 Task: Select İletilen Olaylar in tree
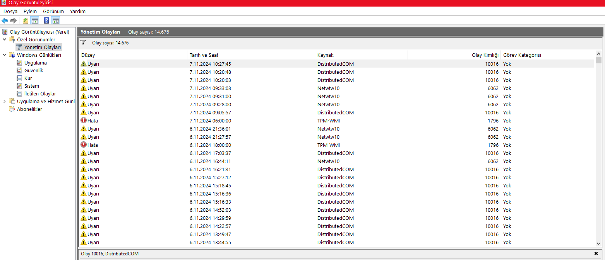pyautogui.click(x=40, y=93)
